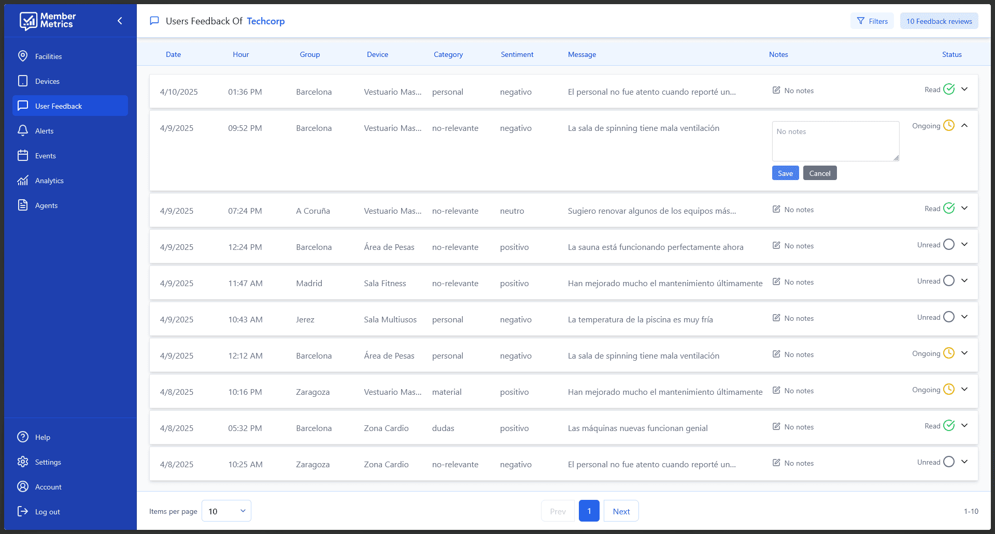Click the Filters button
This screenshot has height=534, width=995.
point(872,21)
